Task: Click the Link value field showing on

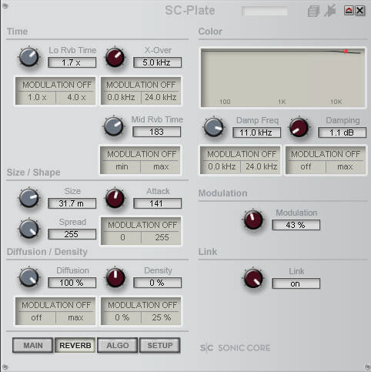Action: click(x=296, y=283)
